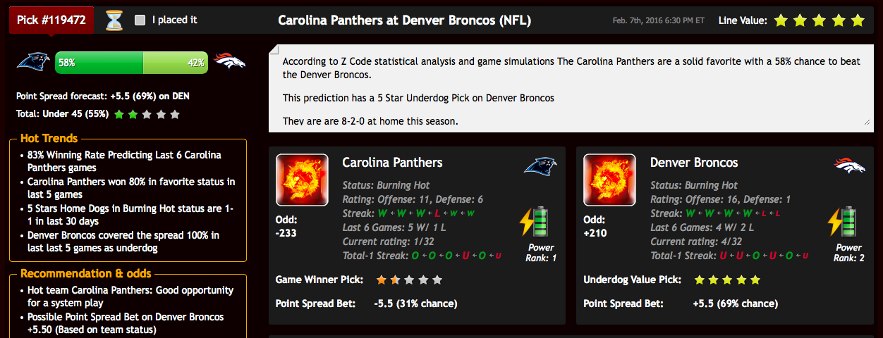
Task: Click Carolina Panthers power rank battery icon
Action: (535, 221)
